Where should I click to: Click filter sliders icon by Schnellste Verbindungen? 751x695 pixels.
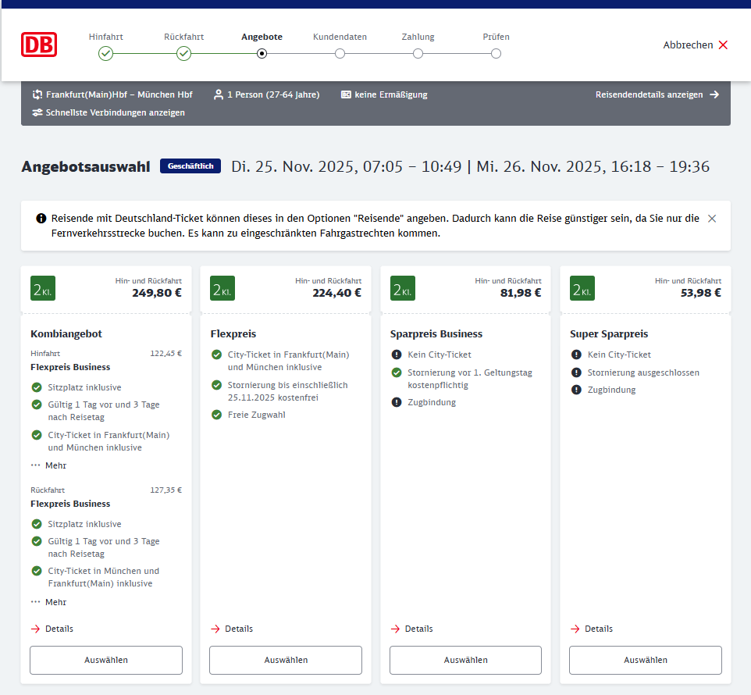click(x=37, y=112)
